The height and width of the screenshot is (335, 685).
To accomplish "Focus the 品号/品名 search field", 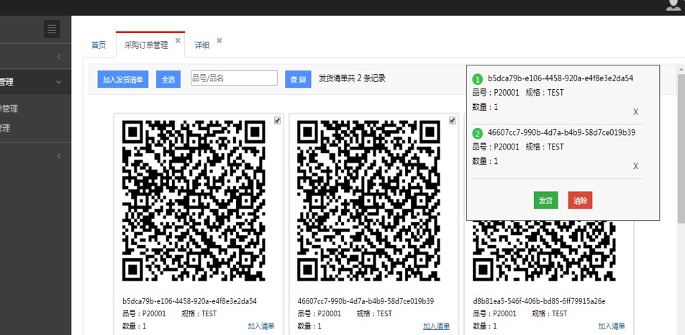I will click(234, 78).
